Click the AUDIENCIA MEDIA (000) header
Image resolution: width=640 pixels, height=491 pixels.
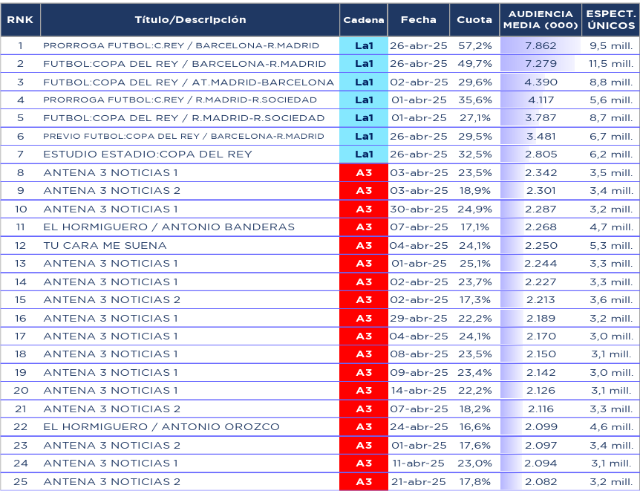[541, 19]
